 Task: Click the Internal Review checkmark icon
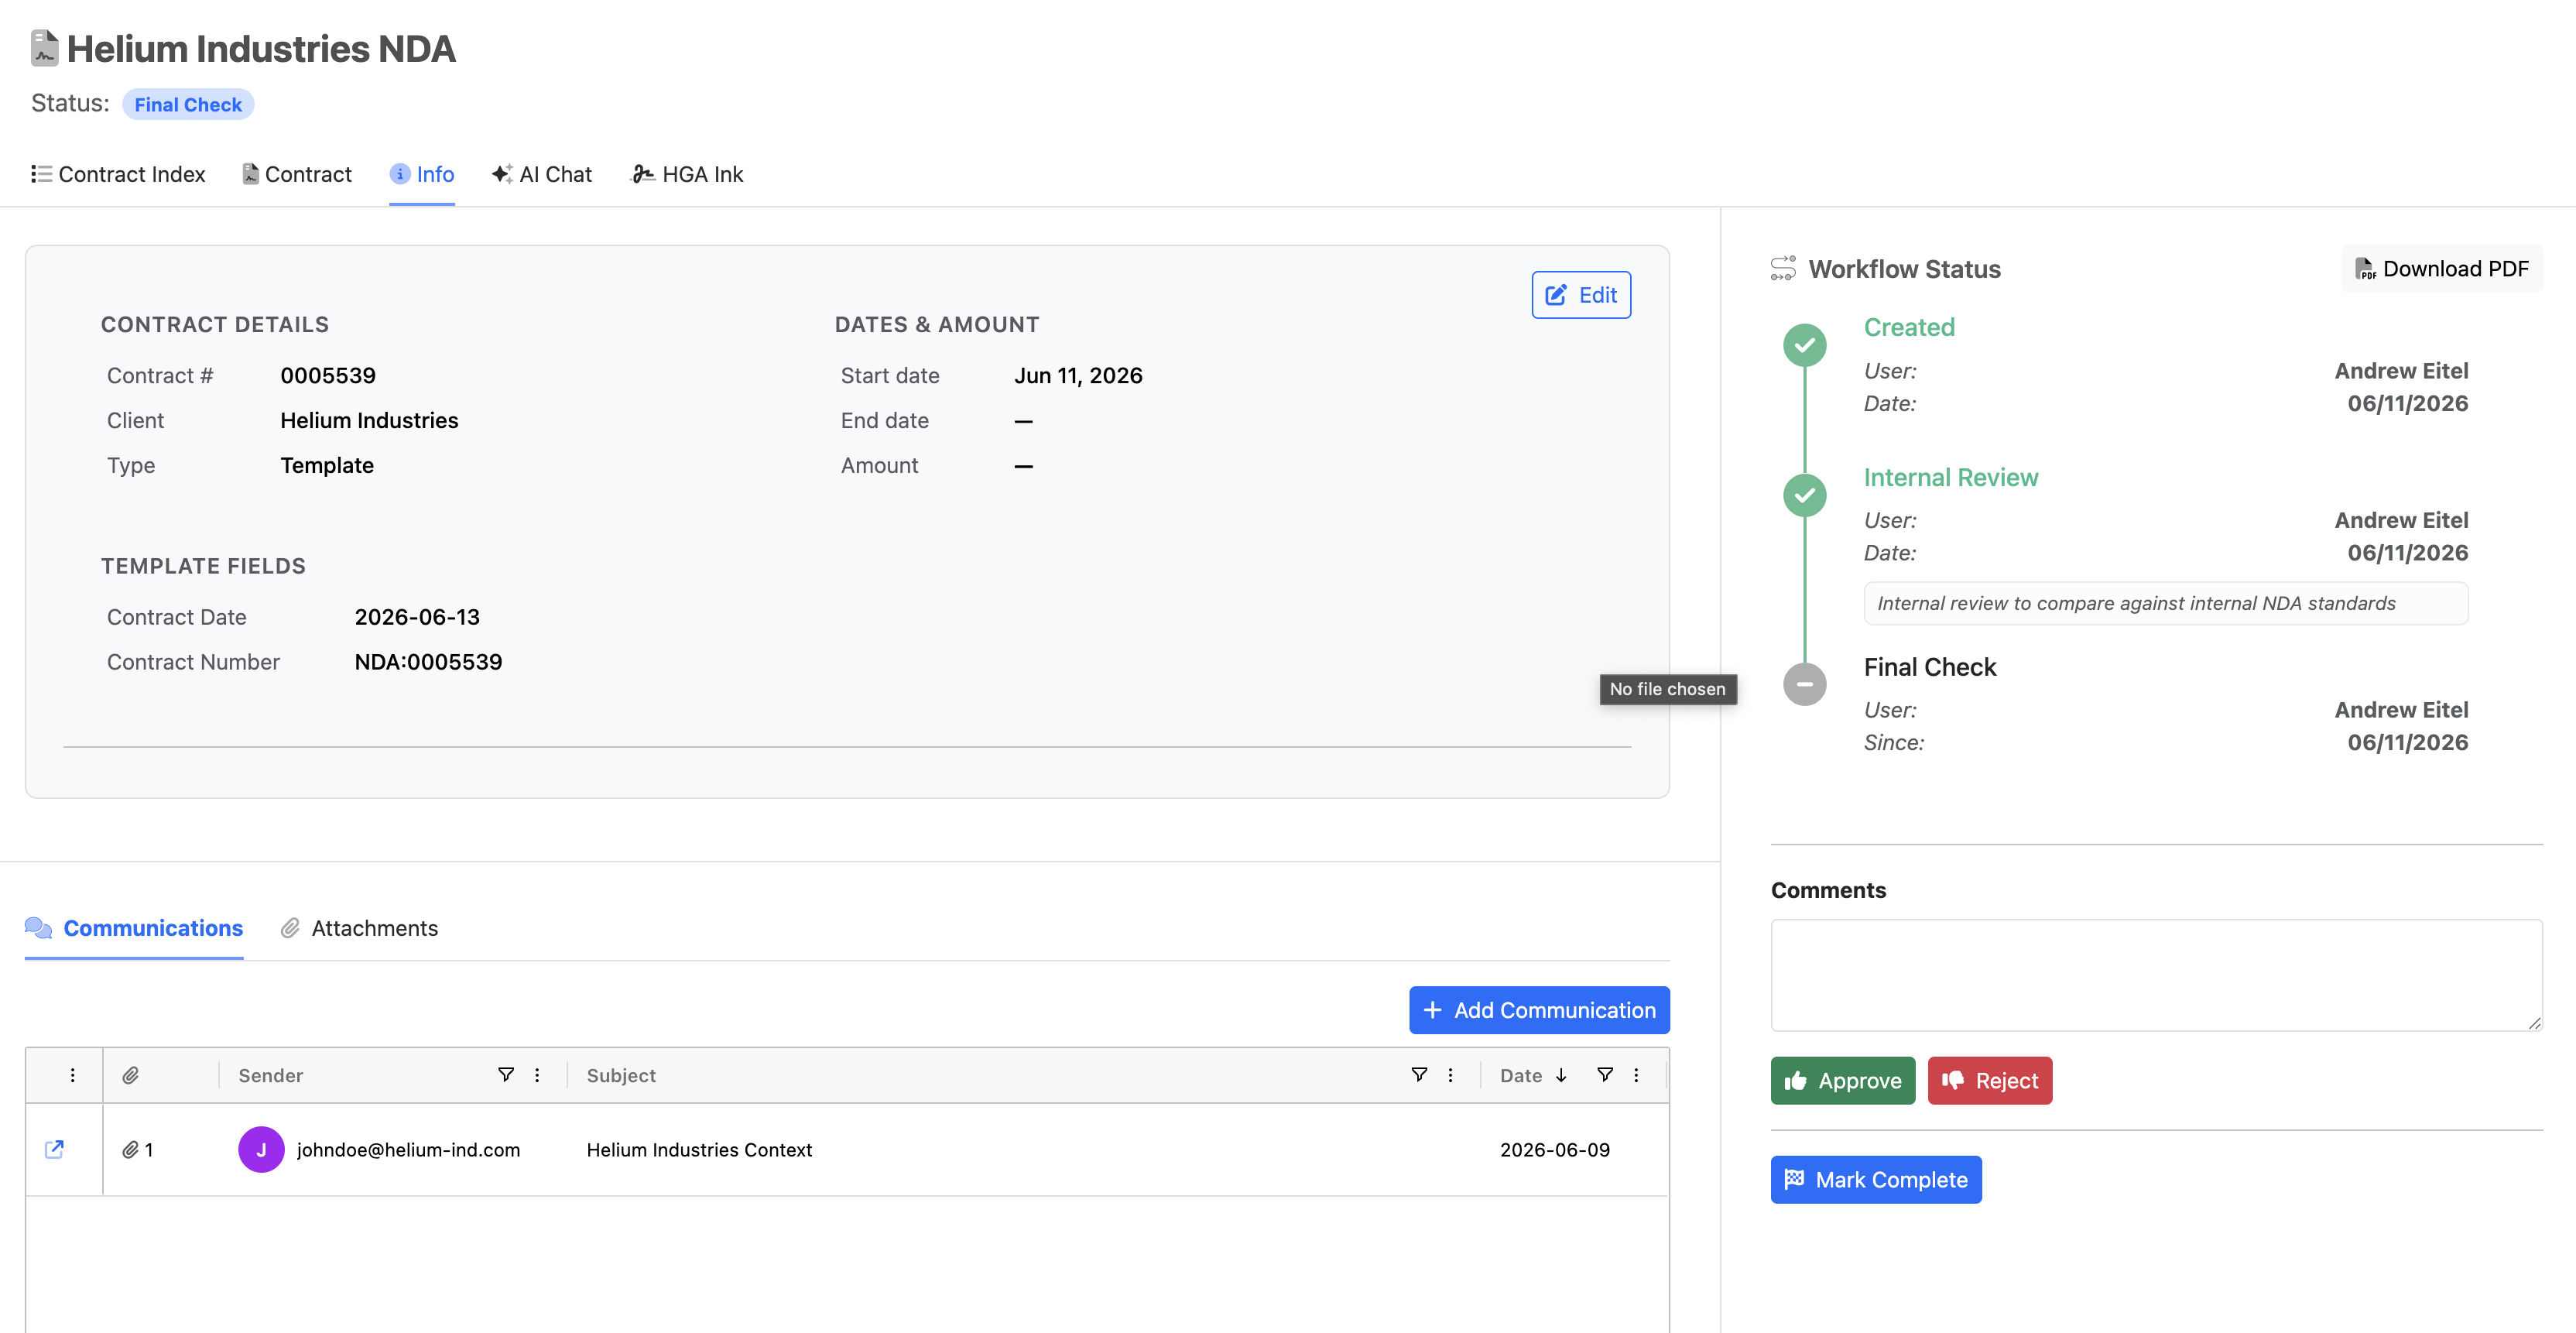click(x=1804, y=495)
